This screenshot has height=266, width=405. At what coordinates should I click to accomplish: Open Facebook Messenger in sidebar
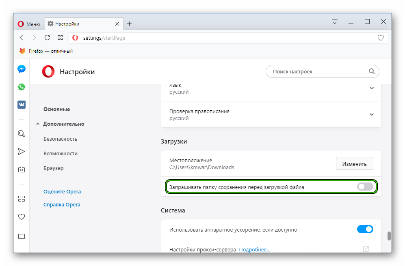pos(22,69)
